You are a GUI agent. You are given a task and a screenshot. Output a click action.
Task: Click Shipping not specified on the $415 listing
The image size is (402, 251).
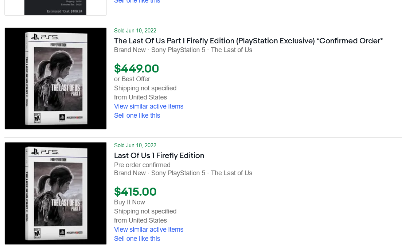(x=145, y=211)
